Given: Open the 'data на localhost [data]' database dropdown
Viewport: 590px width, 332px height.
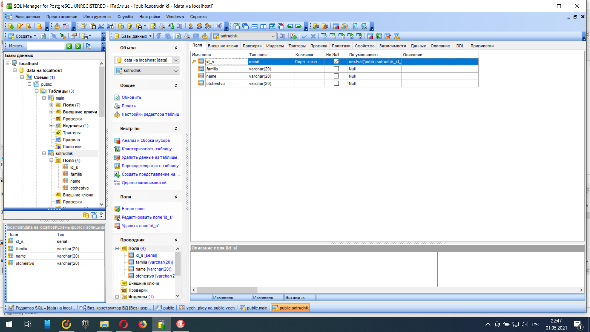Looking at the screenshot, I should pyautogui.click(x=176, y=60).
